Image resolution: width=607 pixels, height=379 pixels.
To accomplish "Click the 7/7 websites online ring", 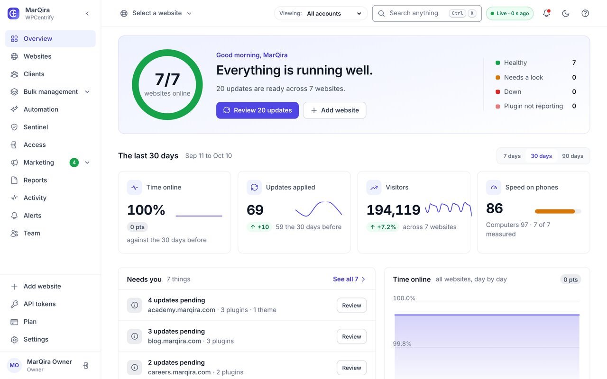I will (167, 85).
